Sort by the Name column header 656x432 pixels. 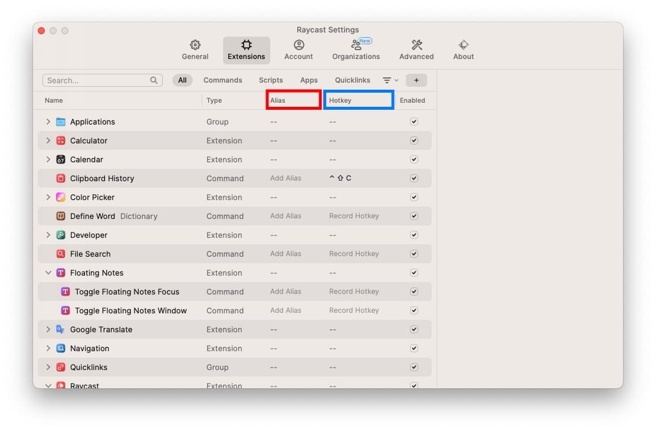(x=54, y=100)
